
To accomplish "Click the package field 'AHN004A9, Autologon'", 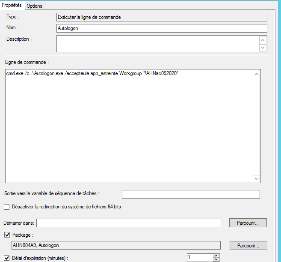I will pyautogui.click(x=116, y=245).
